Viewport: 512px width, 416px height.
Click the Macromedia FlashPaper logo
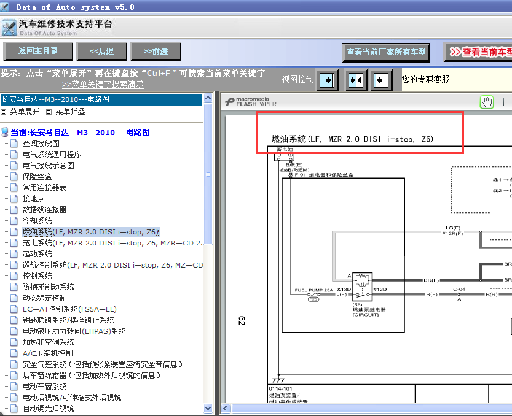tap(251, 102)
